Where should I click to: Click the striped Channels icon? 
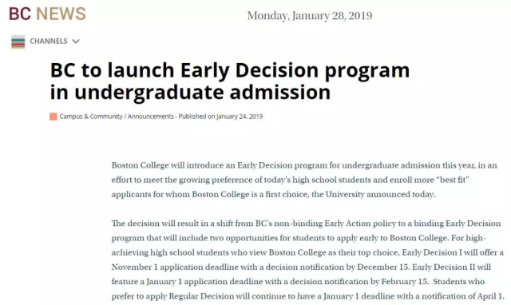(x=18, y=42)
